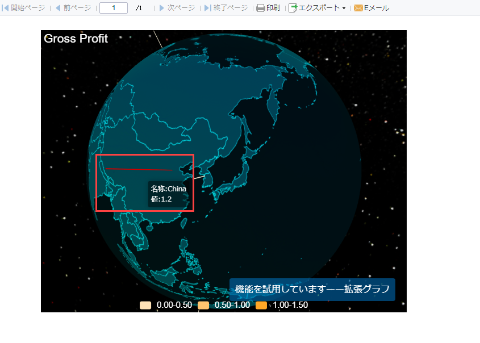Click the China tooltip showing 値:1.2

[168, 194]
